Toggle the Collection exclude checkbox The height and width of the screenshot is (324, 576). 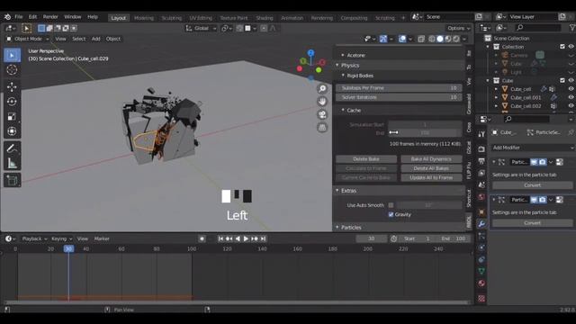(x=562, y=47)
